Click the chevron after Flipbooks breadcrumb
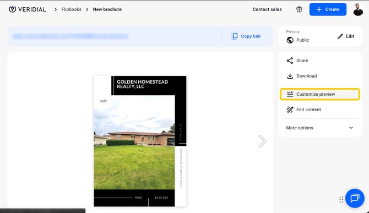Screen dimensions: 369x213 87,9
